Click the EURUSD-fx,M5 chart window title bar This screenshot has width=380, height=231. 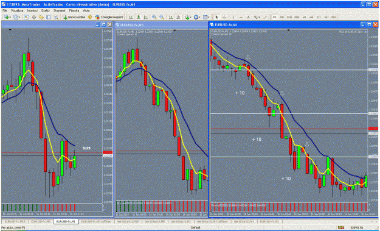point(161,24)
